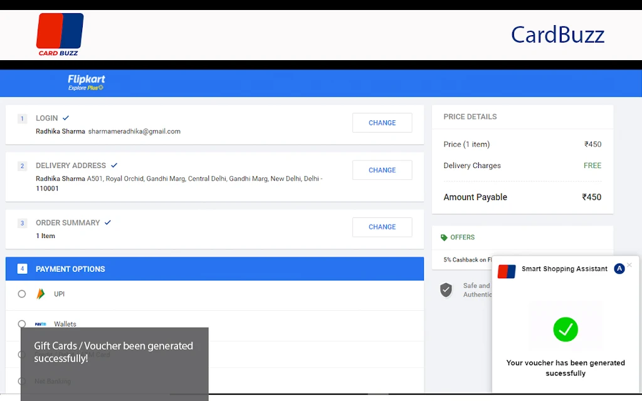
Task: Click the green offers tag icon
Action: click(444, 237)
